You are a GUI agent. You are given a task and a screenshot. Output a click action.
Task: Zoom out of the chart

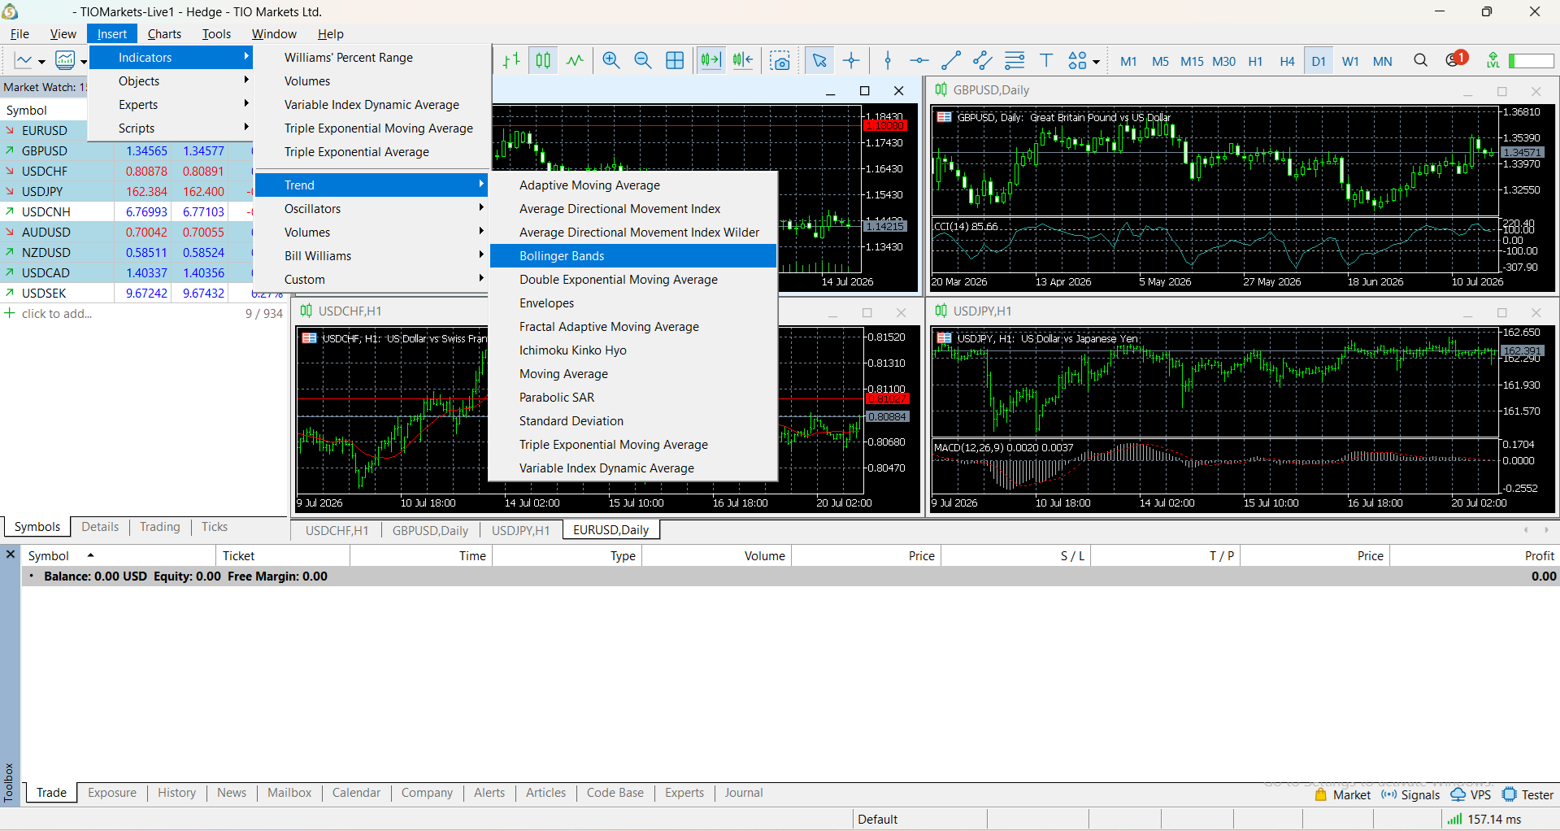tap(643, 60)
